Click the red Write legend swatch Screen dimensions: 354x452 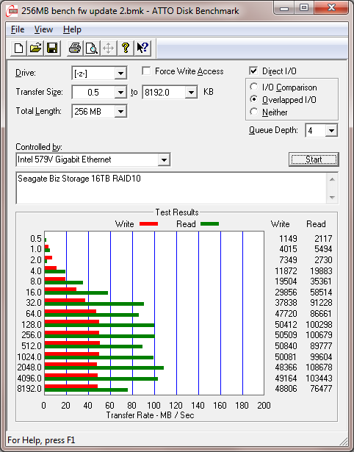[x=148, y=223]
